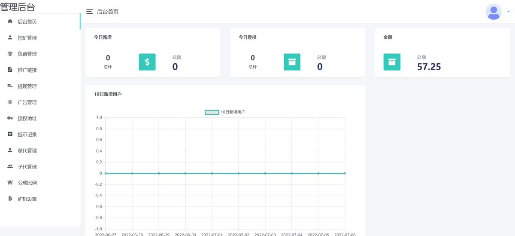Navigate to 广告管理

[40, 102]
